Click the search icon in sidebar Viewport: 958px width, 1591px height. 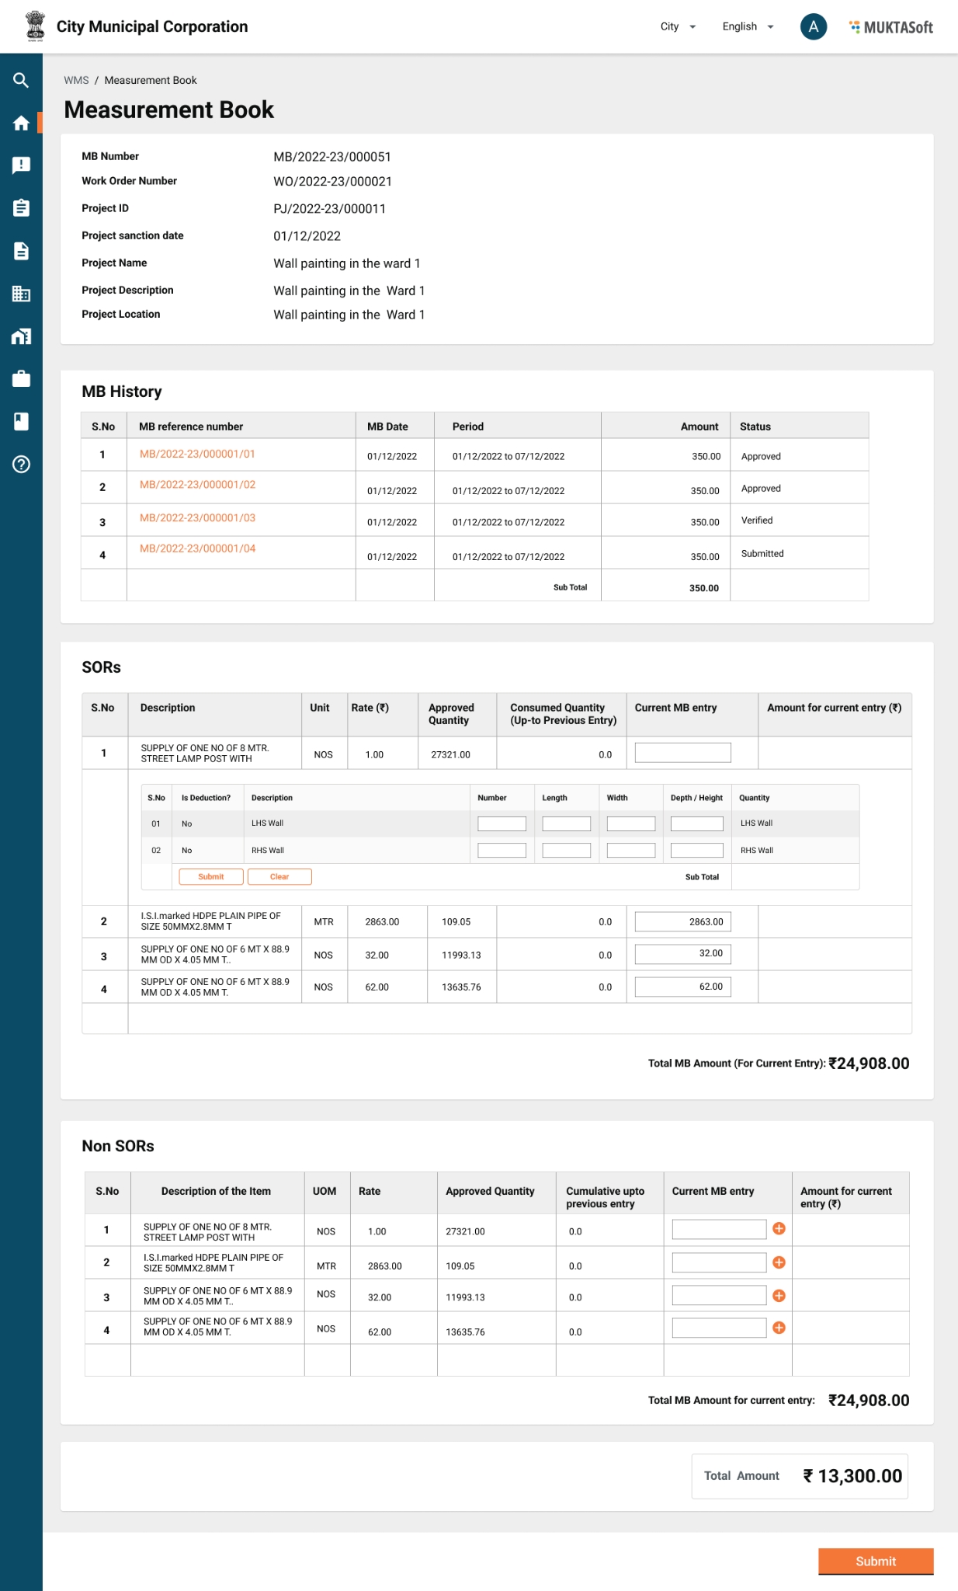(21, 80)
